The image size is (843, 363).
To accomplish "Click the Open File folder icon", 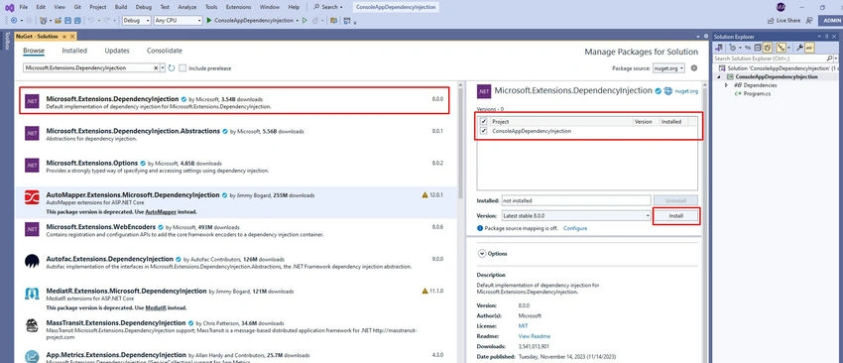I will [x=58, y=21].
